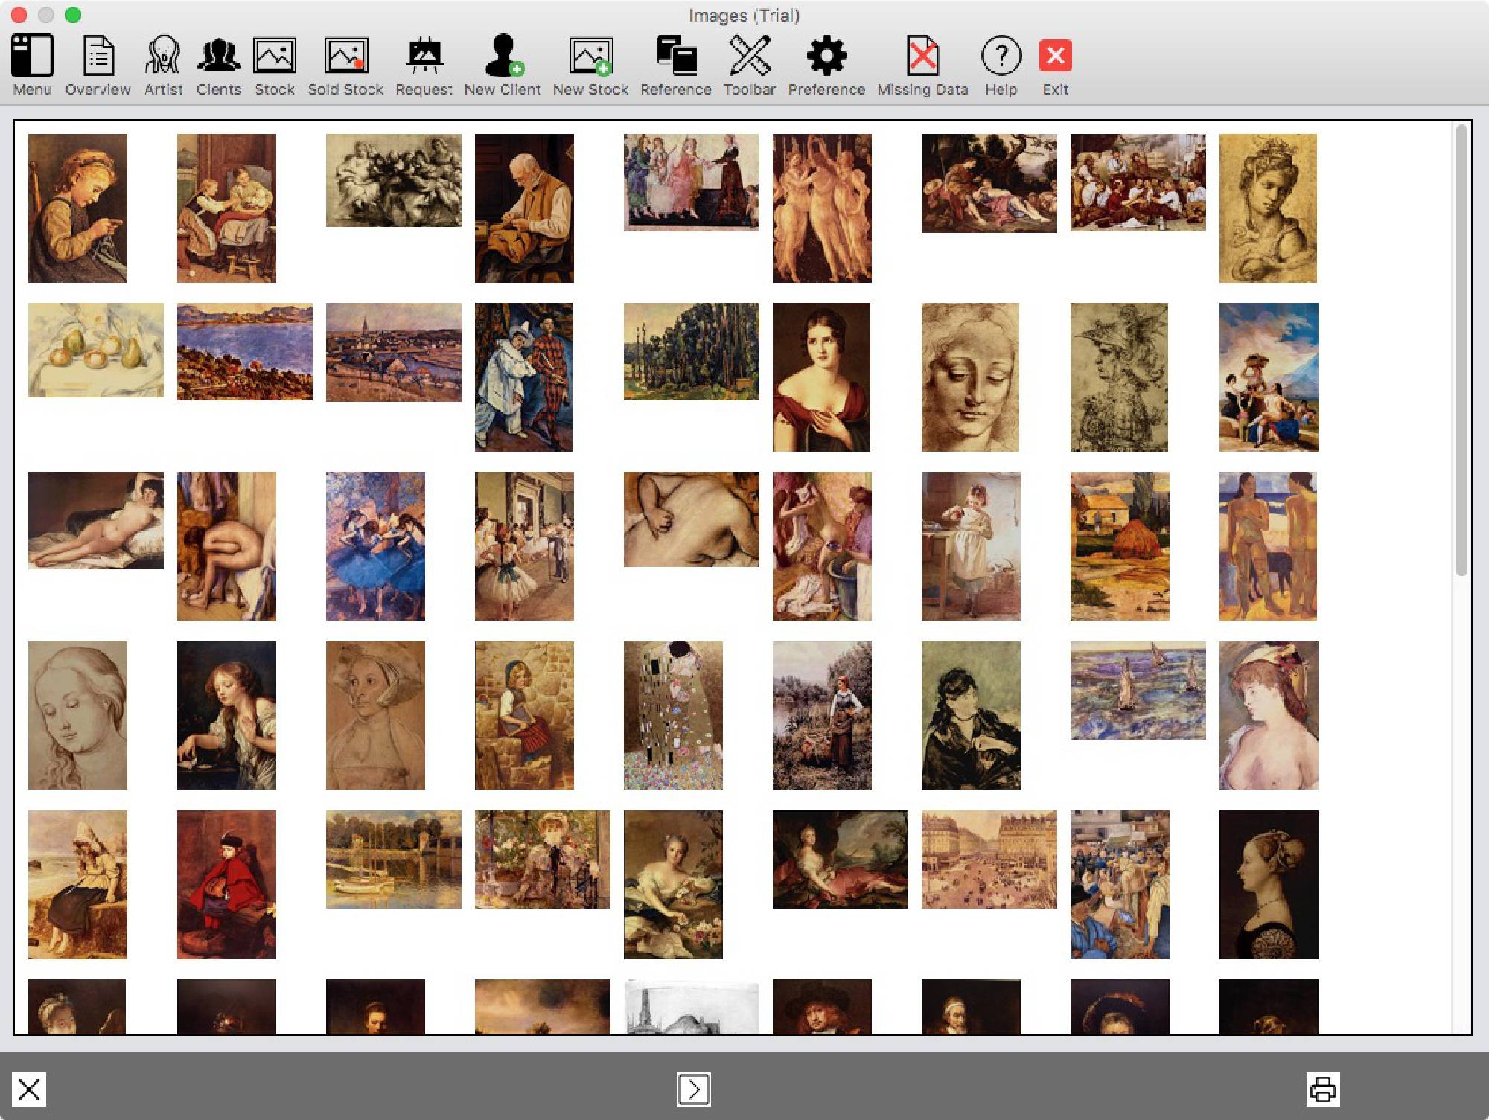Select the haystack farmhouse landscape thumbnail

coord(1120,546)
